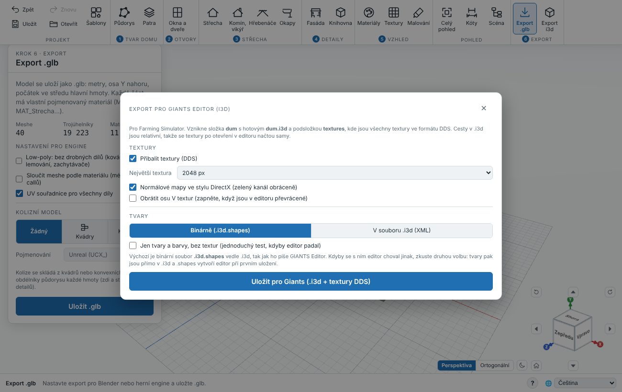Image resolution: width=622 pixels, height=392 pixels.
Task: Select the Střecha roof tool
Action: (x=212, y=16)
